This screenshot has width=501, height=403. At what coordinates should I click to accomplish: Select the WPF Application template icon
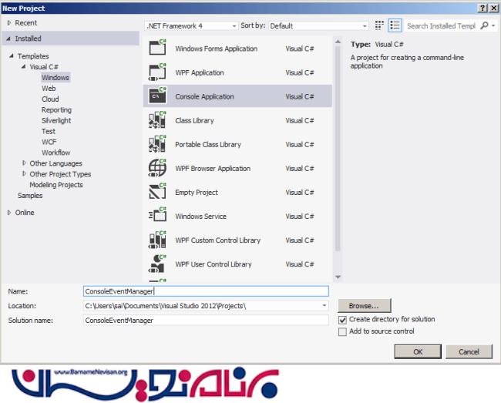pyautogui.click(x=157, y=72)
